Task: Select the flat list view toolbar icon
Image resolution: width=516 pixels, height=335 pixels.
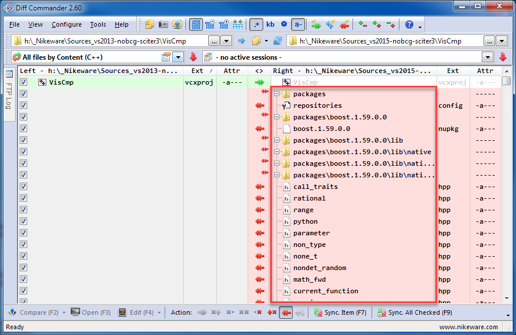Action: click(x=196, y=24)
